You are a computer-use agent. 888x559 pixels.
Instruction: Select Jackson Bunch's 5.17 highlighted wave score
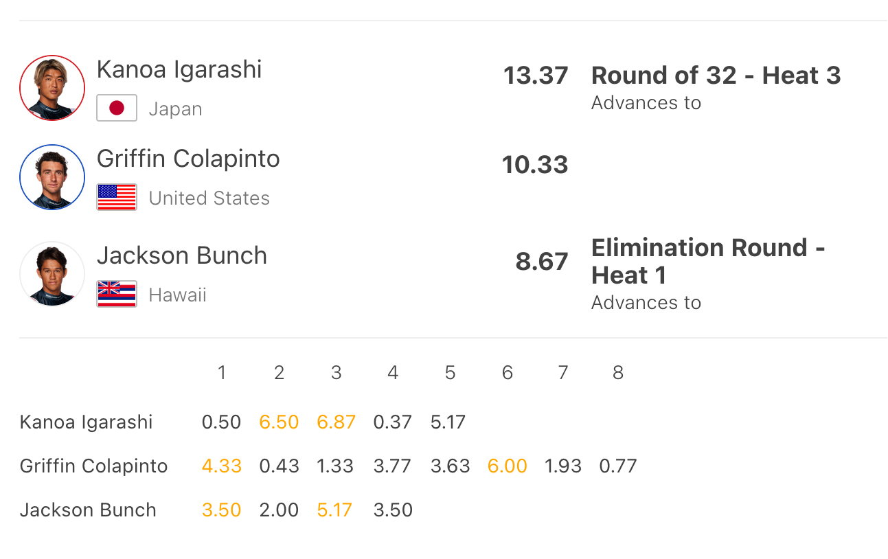tap(334, 510)
